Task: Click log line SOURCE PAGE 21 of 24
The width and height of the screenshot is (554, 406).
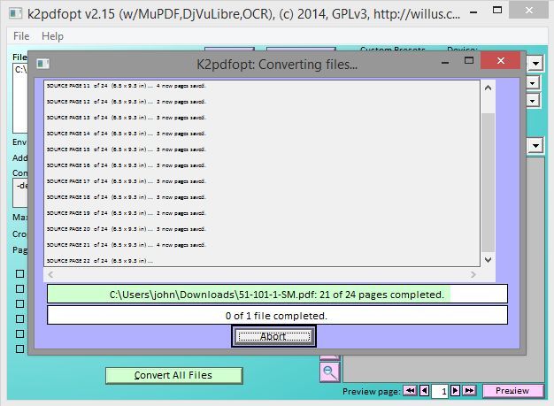Action: coord(127,245)
